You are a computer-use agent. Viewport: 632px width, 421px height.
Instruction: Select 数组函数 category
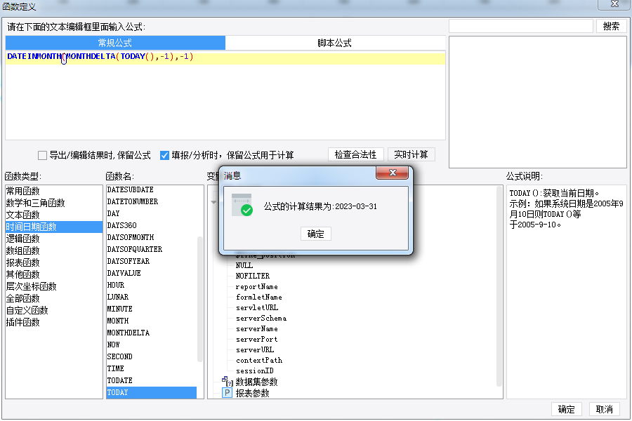[54, 250]
